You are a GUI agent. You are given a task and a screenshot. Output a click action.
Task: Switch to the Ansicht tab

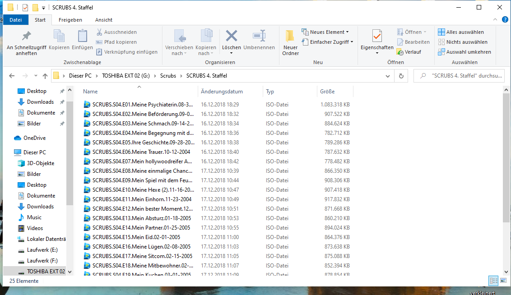pos(104,20)
